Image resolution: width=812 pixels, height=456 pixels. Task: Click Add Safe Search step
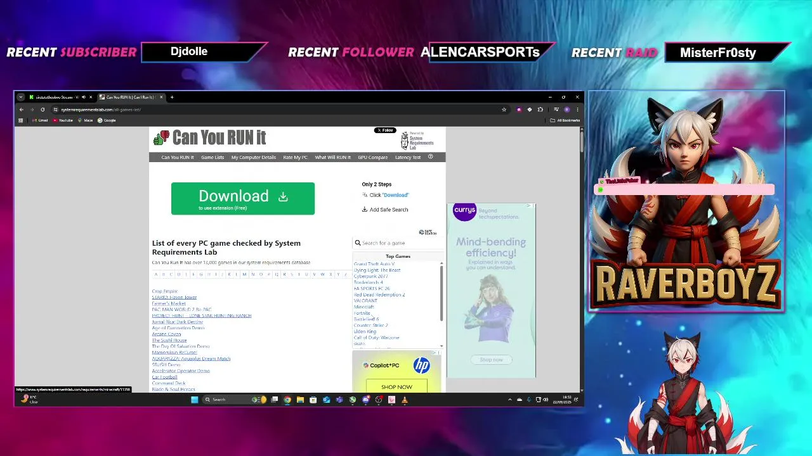(x=385, y=210)
